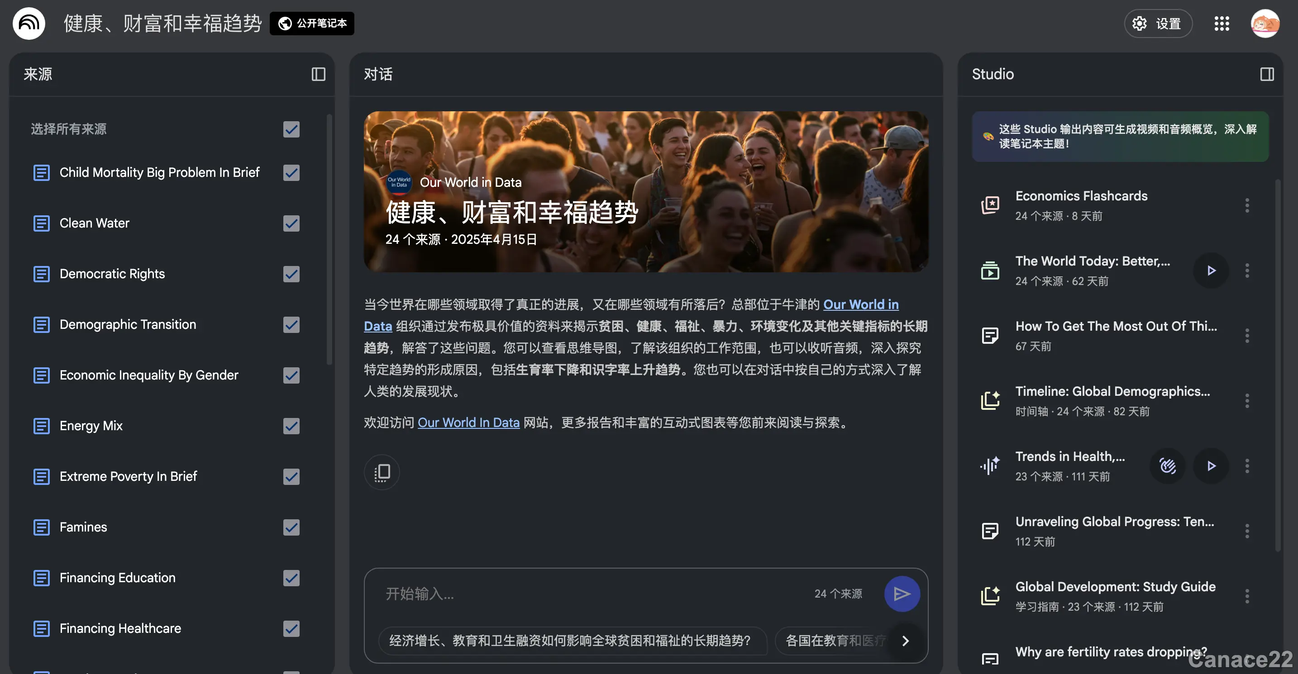Viewport: 1298px width, 674px height.
Task: Open Google apps grid
Action: coord(1222,23)
